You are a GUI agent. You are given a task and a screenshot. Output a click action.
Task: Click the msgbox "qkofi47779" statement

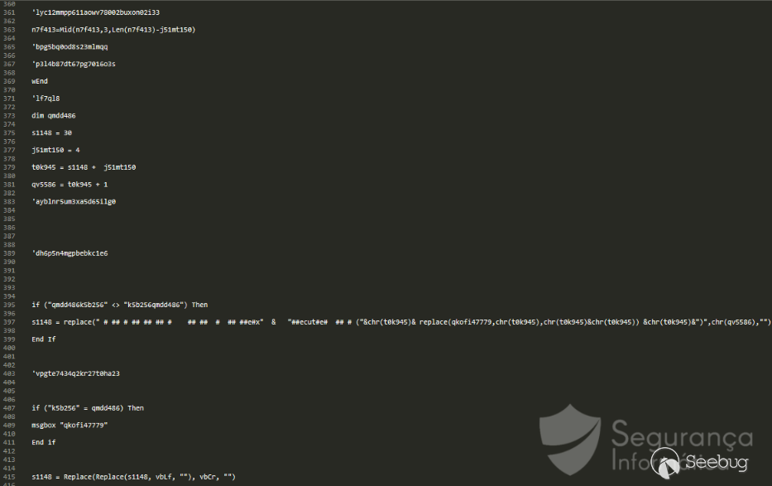tap(70, 425)
